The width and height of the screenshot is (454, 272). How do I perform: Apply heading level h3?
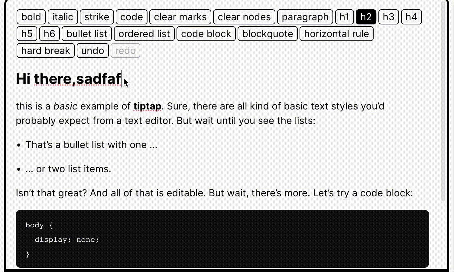tap(388, 17)
